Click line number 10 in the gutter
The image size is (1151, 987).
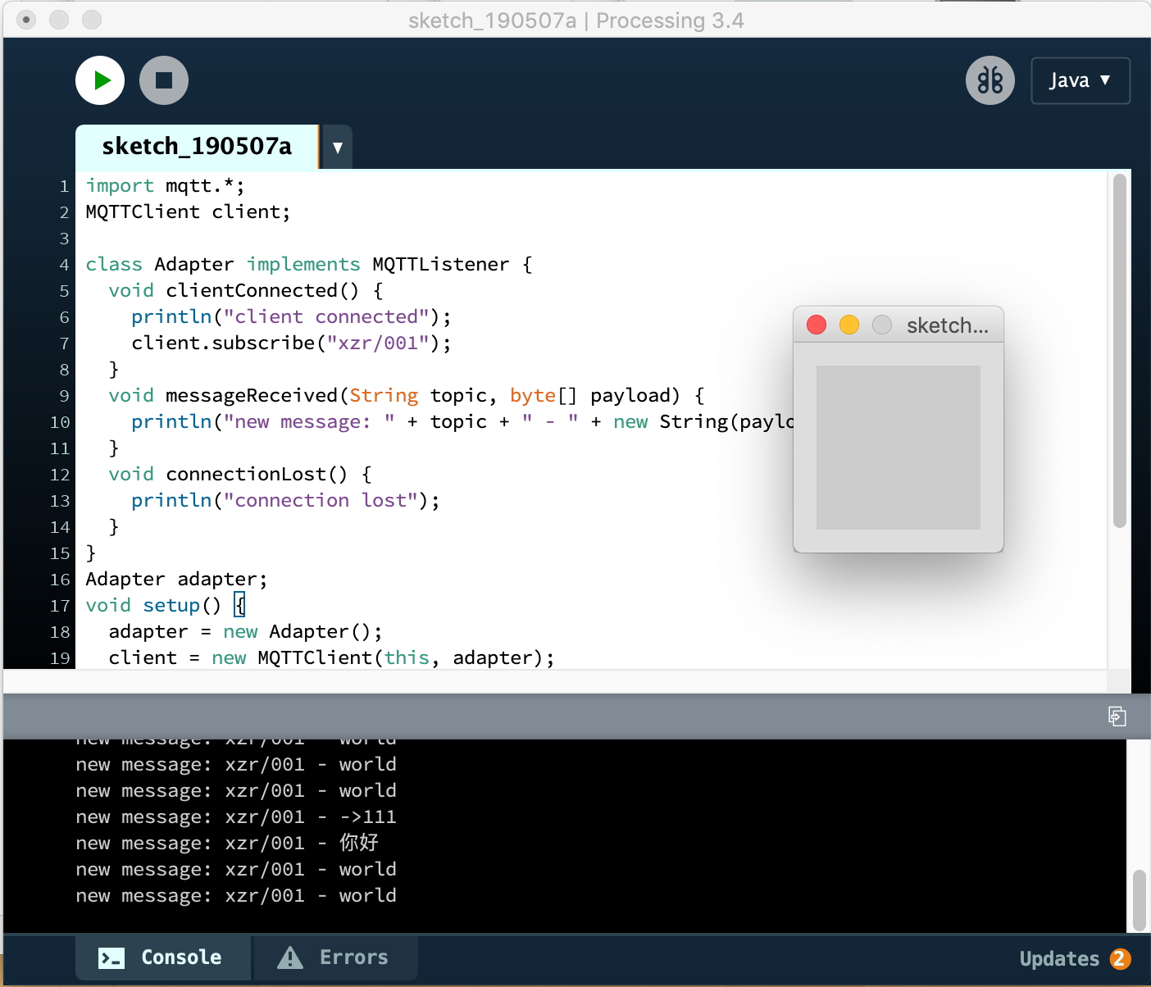(60, 422)
